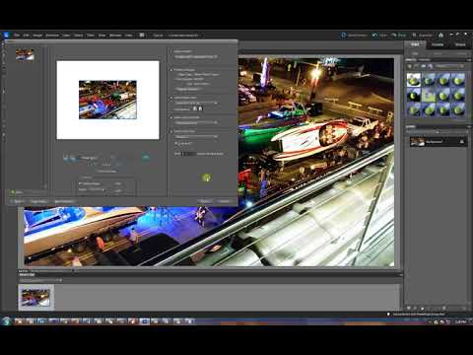This screenshot has height=355, width=473.
Task: Rotate the print preview image right
Action: (x=73, y=158)
